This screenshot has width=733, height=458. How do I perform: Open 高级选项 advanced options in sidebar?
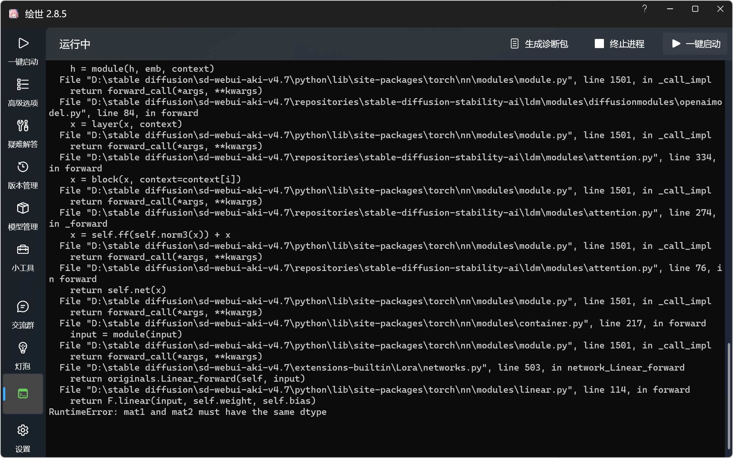(23, 92)
